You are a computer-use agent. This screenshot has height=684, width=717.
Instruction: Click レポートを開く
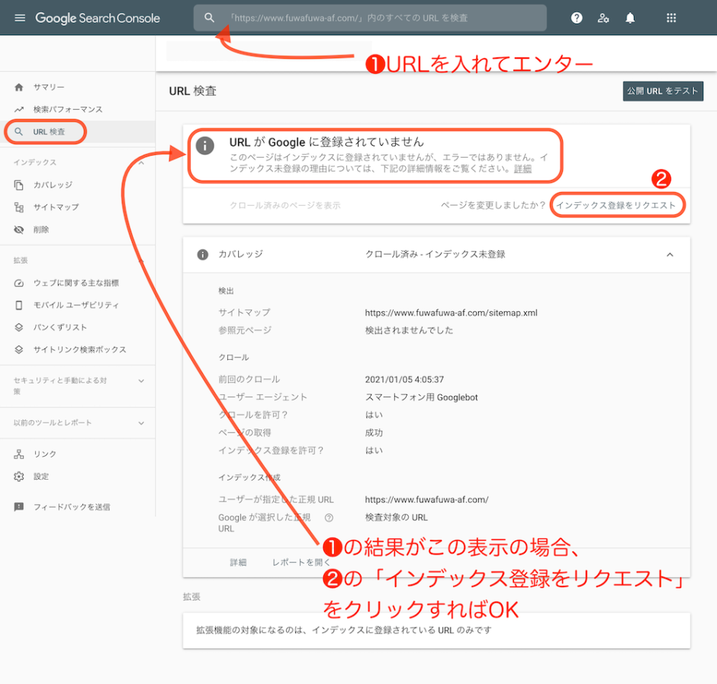301,563
